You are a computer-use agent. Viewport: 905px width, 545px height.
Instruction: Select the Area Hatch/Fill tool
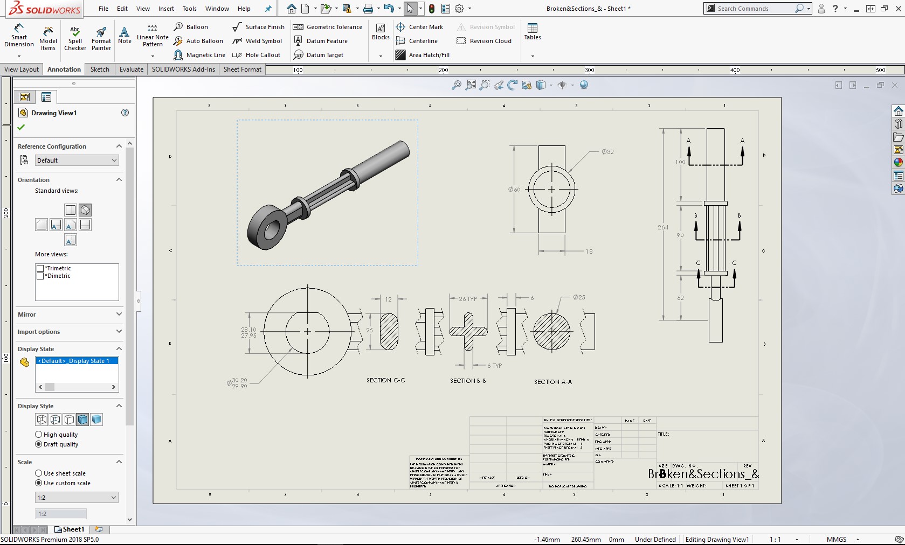pyautogui.click(x=423, y=55)
